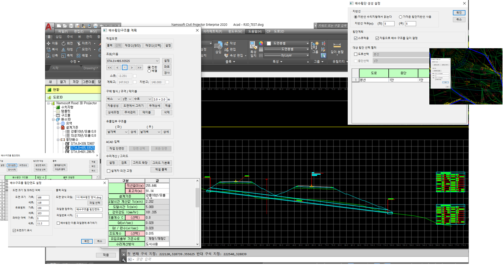
Task: Select the 복사 (Copy) tool
Action: 52,49
